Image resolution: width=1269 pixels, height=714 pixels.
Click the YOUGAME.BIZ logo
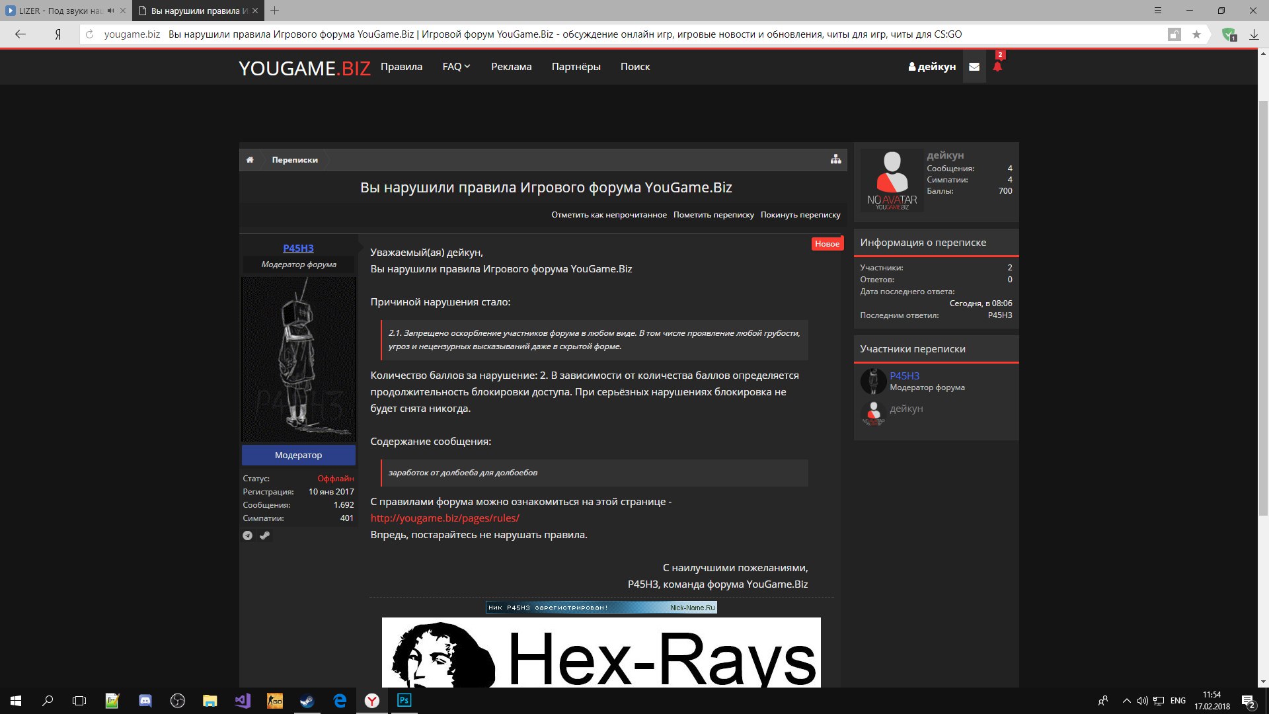(305, 68)
